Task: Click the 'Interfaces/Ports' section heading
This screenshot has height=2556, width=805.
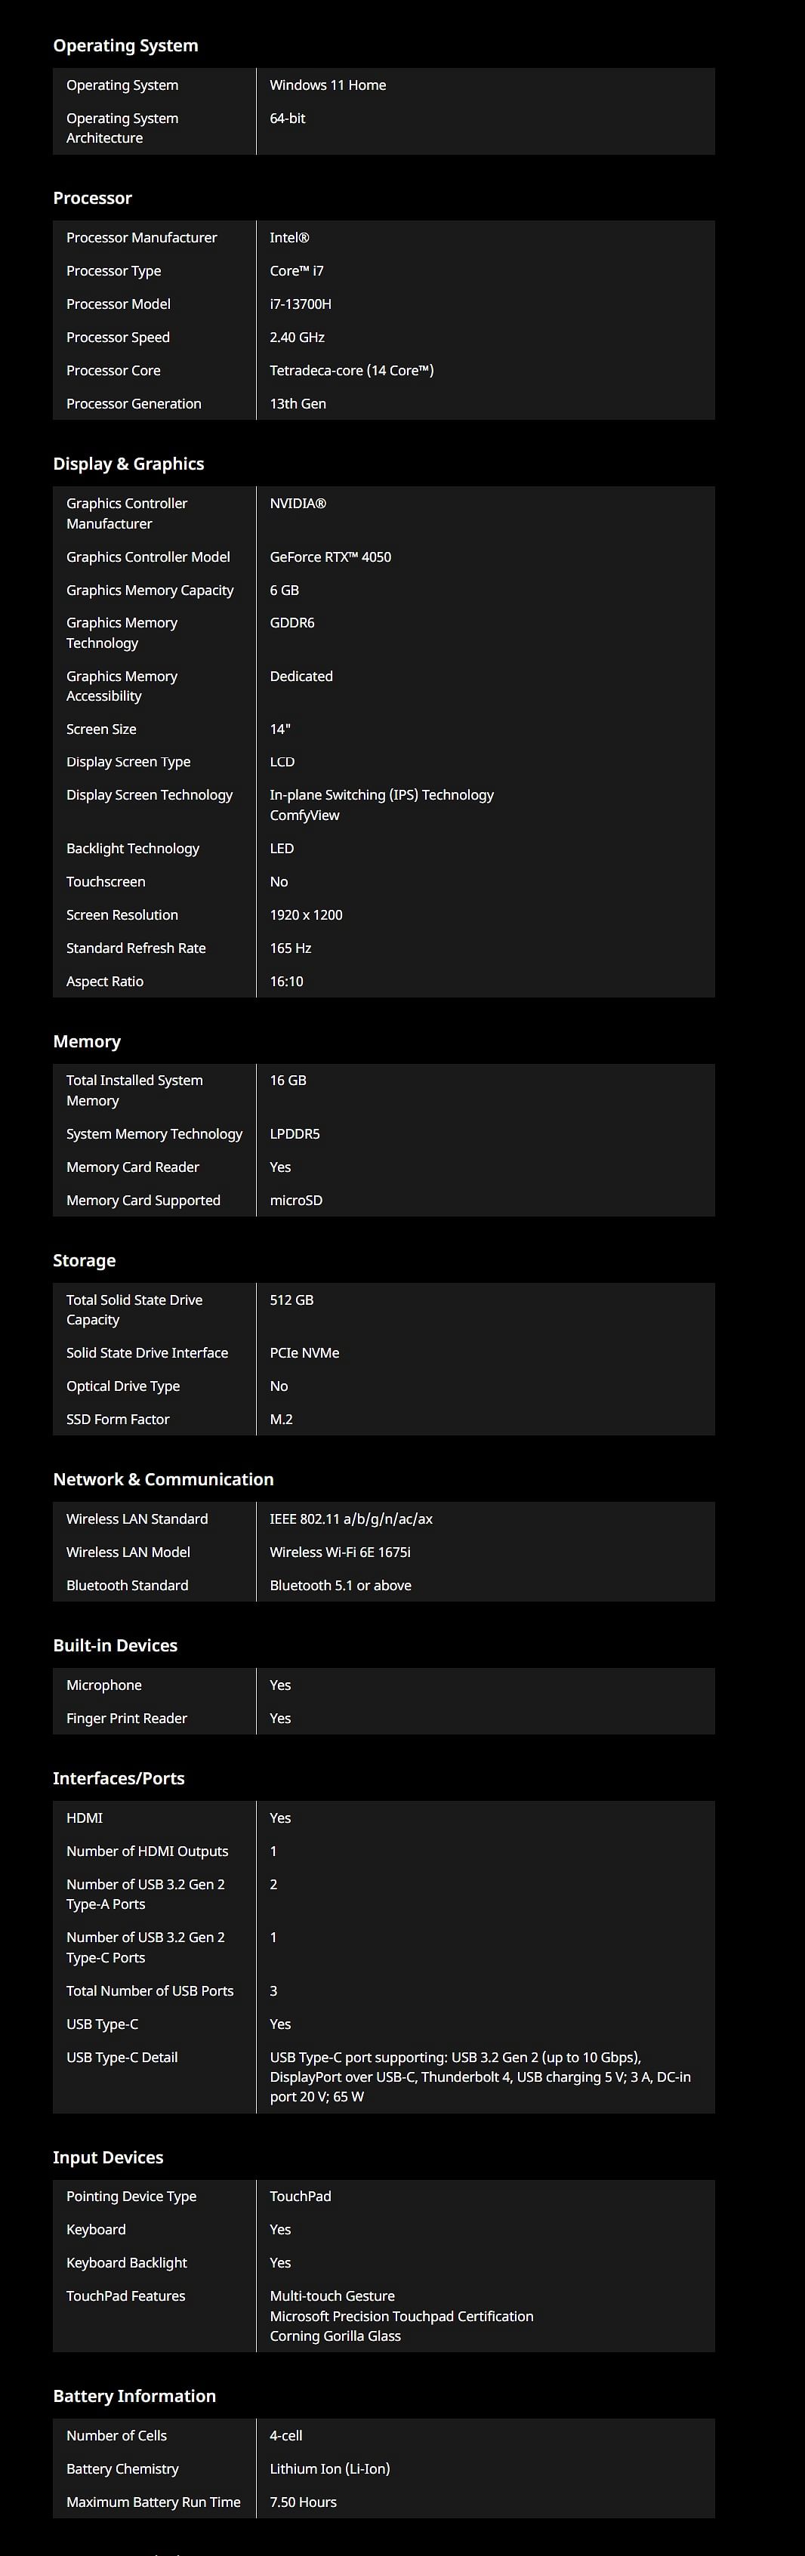Action: coord(119,1778)
